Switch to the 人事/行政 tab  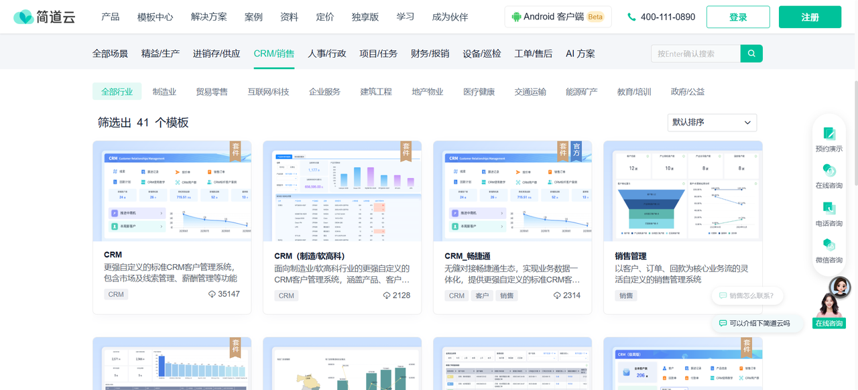pos(327,54)
